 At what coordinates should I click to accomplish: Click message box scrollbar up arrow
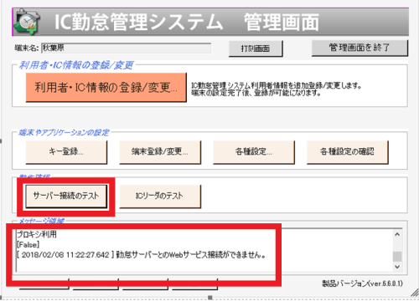point(397,235)
